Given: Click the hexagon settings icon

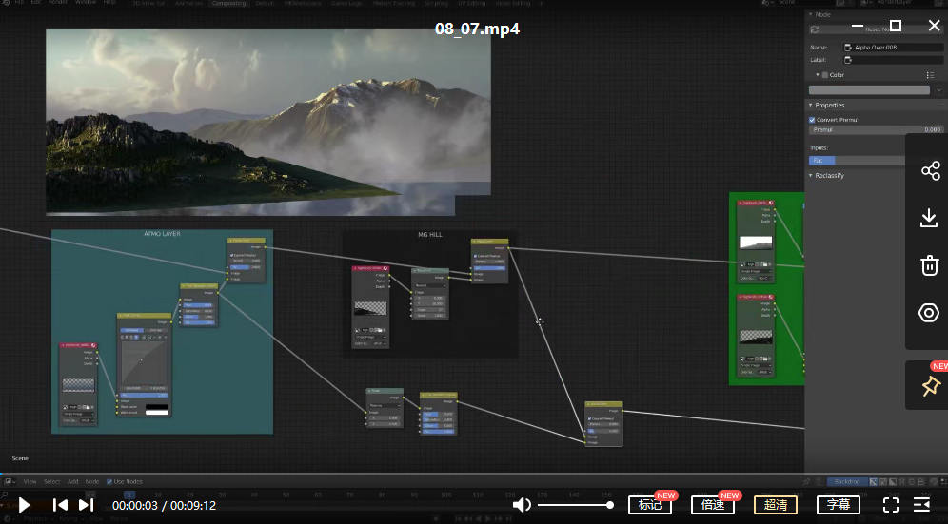Looking at the screenshot, I should (x=930, y=313).
